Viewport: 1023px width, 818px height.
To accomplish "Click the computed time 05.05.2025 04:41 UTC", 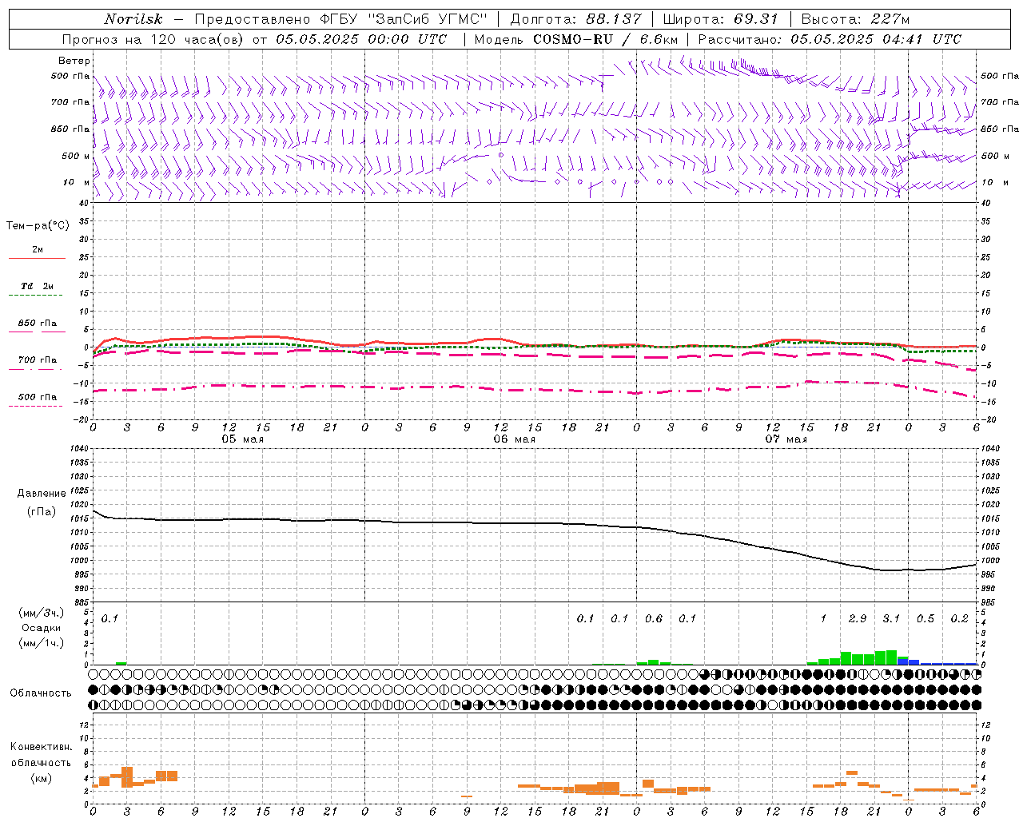I will point(876,39).
